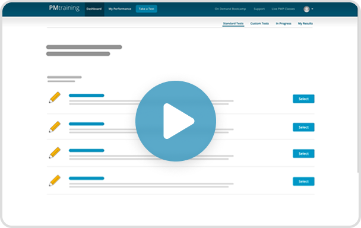
Task: Play the video using the center play button
Action: [176, 121]
